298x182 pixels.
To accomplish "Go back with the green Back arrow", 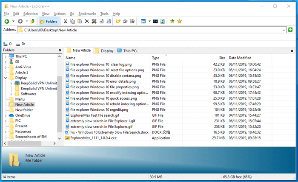I will 7,21.
